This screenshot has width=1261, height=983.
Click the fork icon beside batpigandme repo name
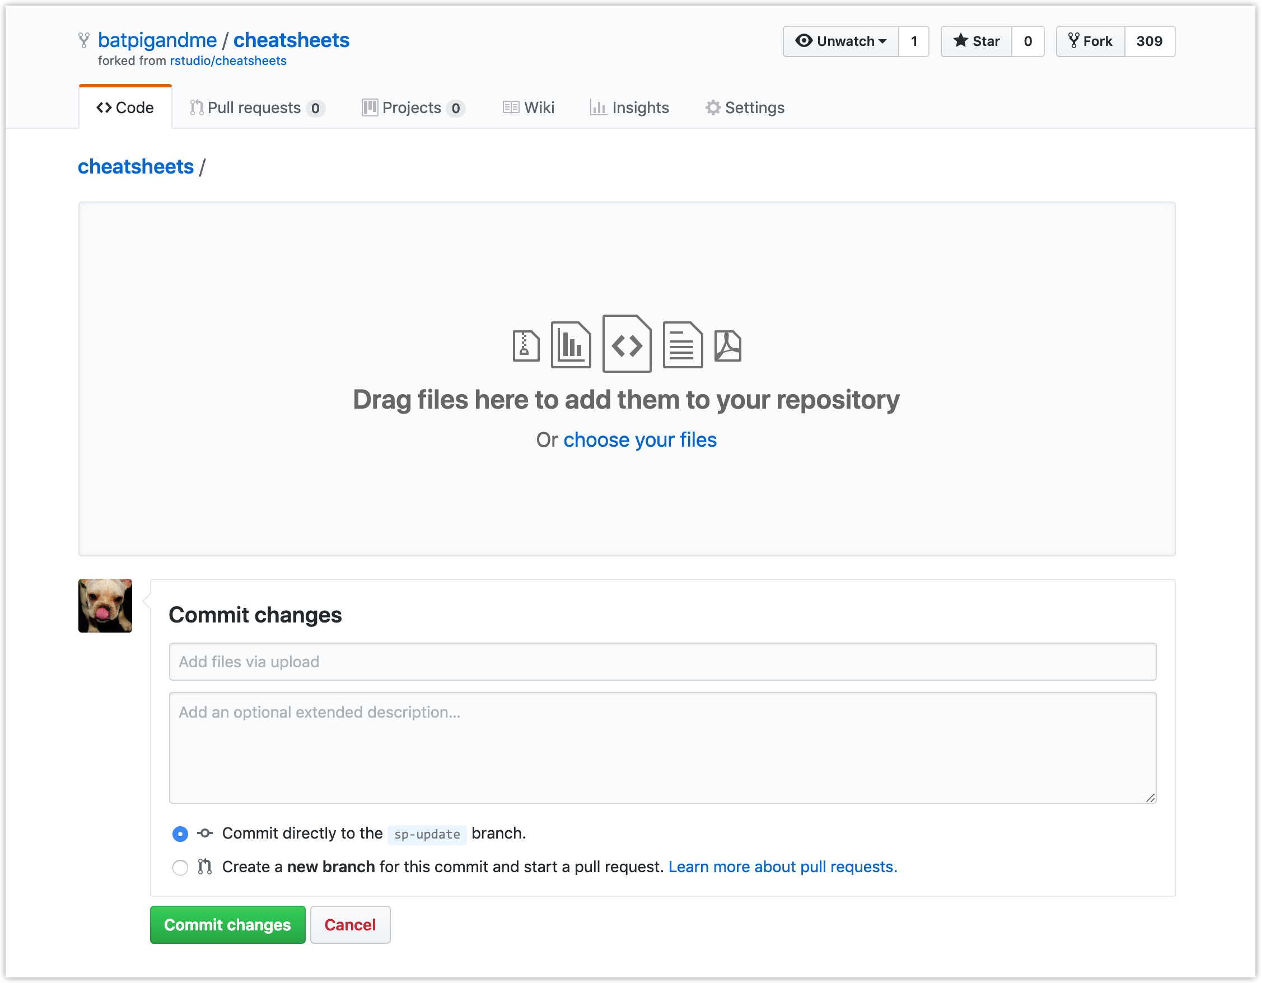pos(85,40)
